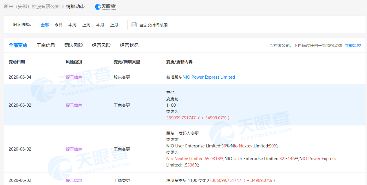Open 蔚来（安徽）控股有限公司 breadcrumb link
Image resolution: width=367 pixels, height=185 pixels.
tap(32, 6)
